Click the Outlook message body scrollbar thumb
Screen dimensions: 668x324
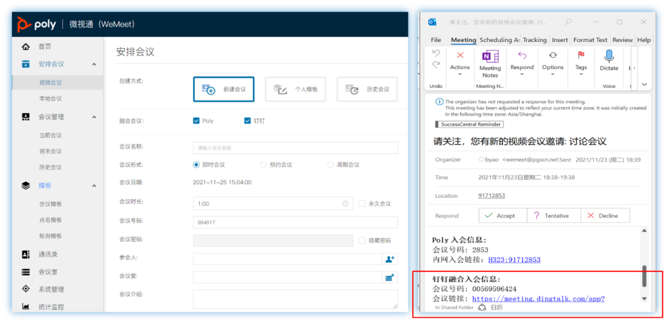coord(644,276)
